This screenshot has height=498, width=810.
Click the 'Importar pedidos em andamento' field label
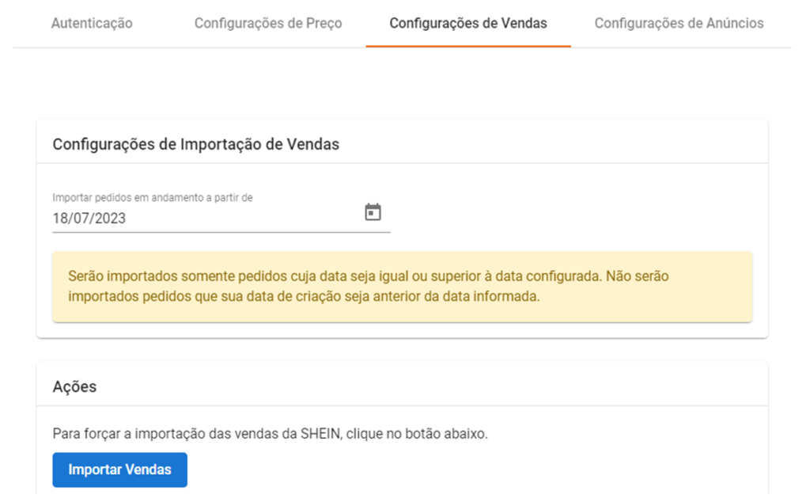click(153, 198)
